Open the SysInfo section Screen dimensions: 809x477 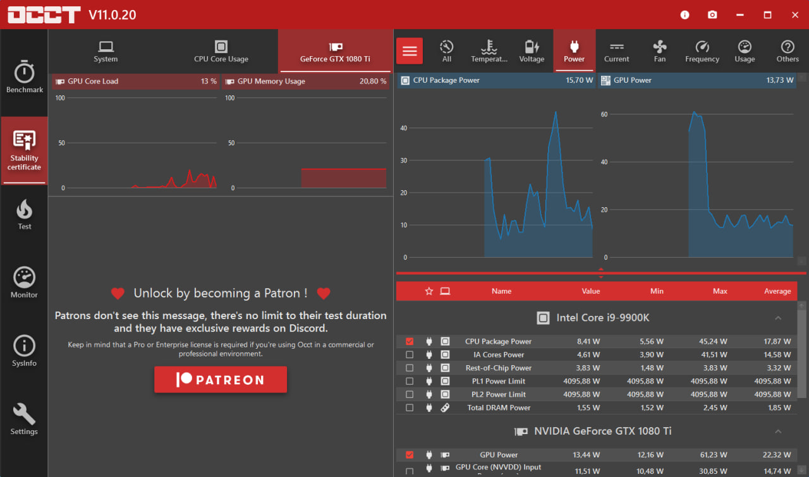pos(25,351)
